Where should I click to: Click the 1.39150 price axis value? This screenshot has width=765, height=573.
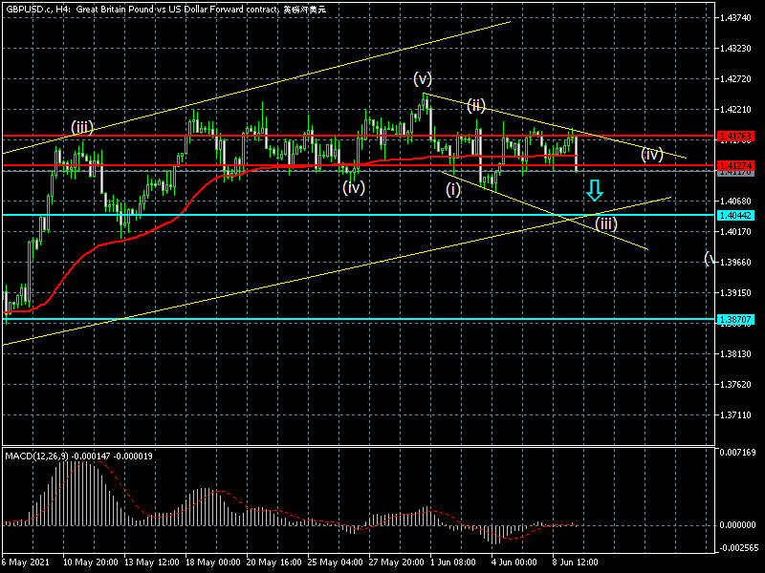pos(735,293)
